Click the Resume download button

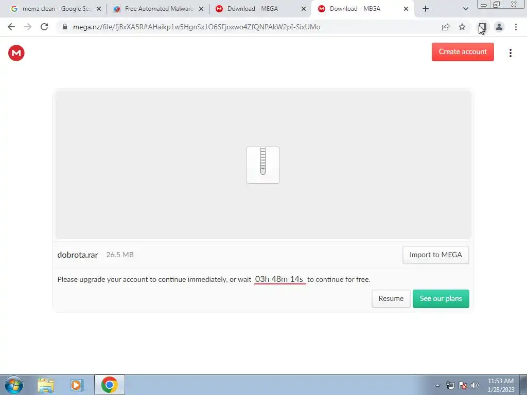click(391, 299)
